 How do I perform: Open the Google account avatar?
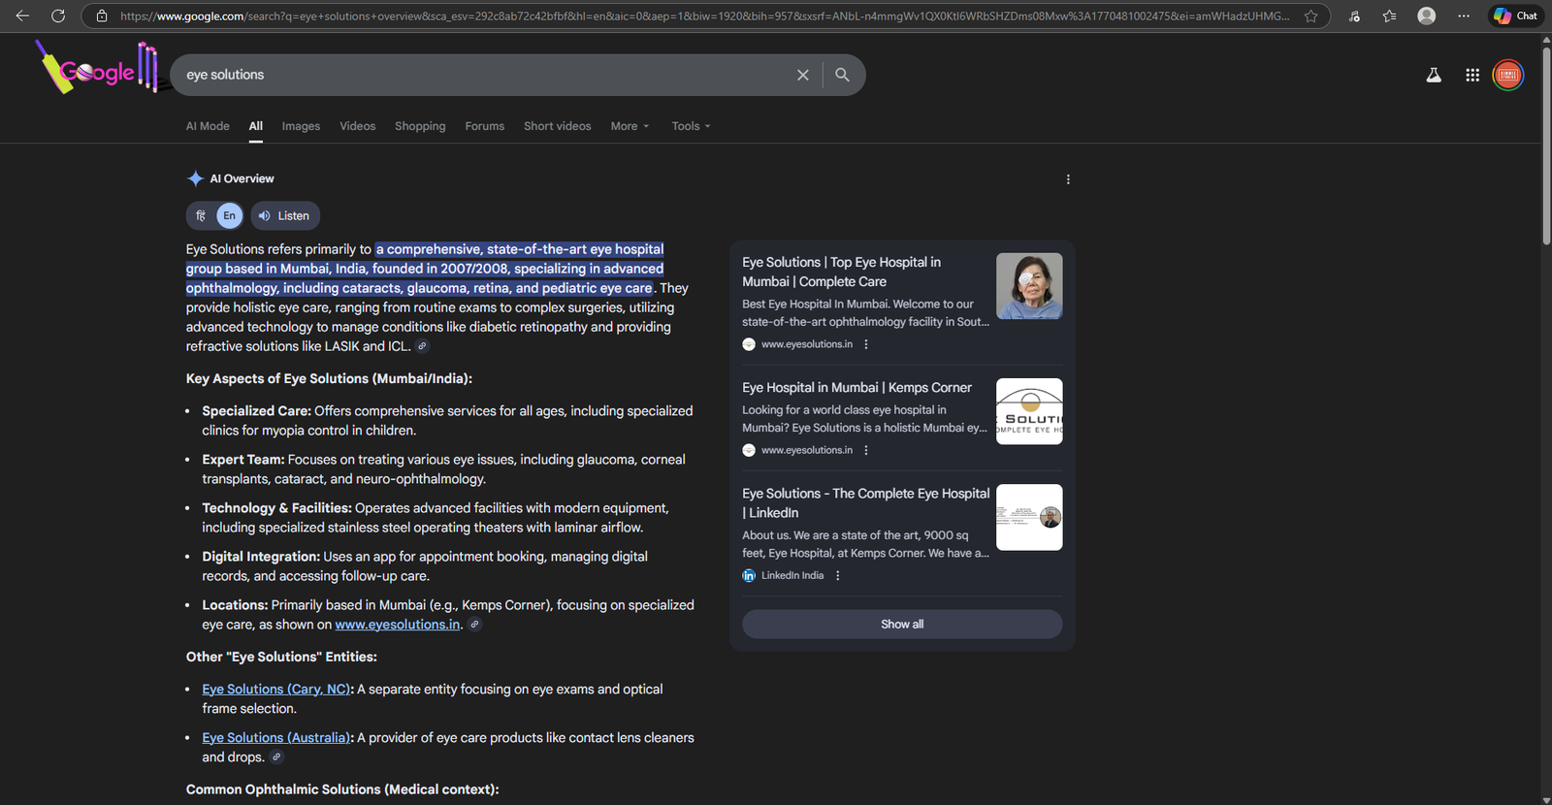point(1508,75)
